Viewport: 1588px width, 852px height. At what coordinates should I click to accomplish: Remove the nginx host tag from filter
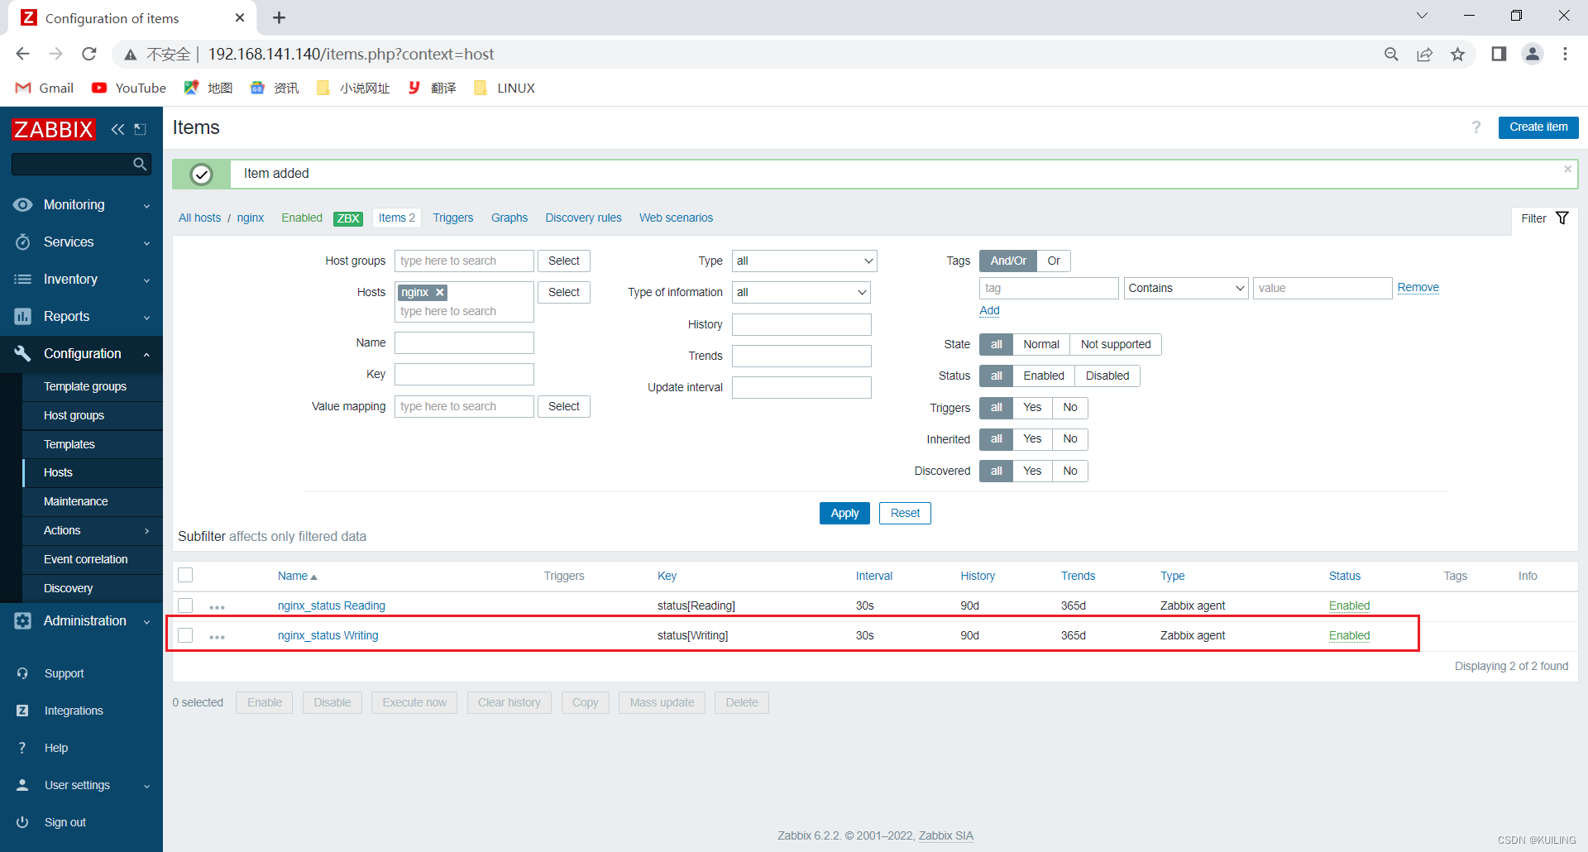coord(440,292)
